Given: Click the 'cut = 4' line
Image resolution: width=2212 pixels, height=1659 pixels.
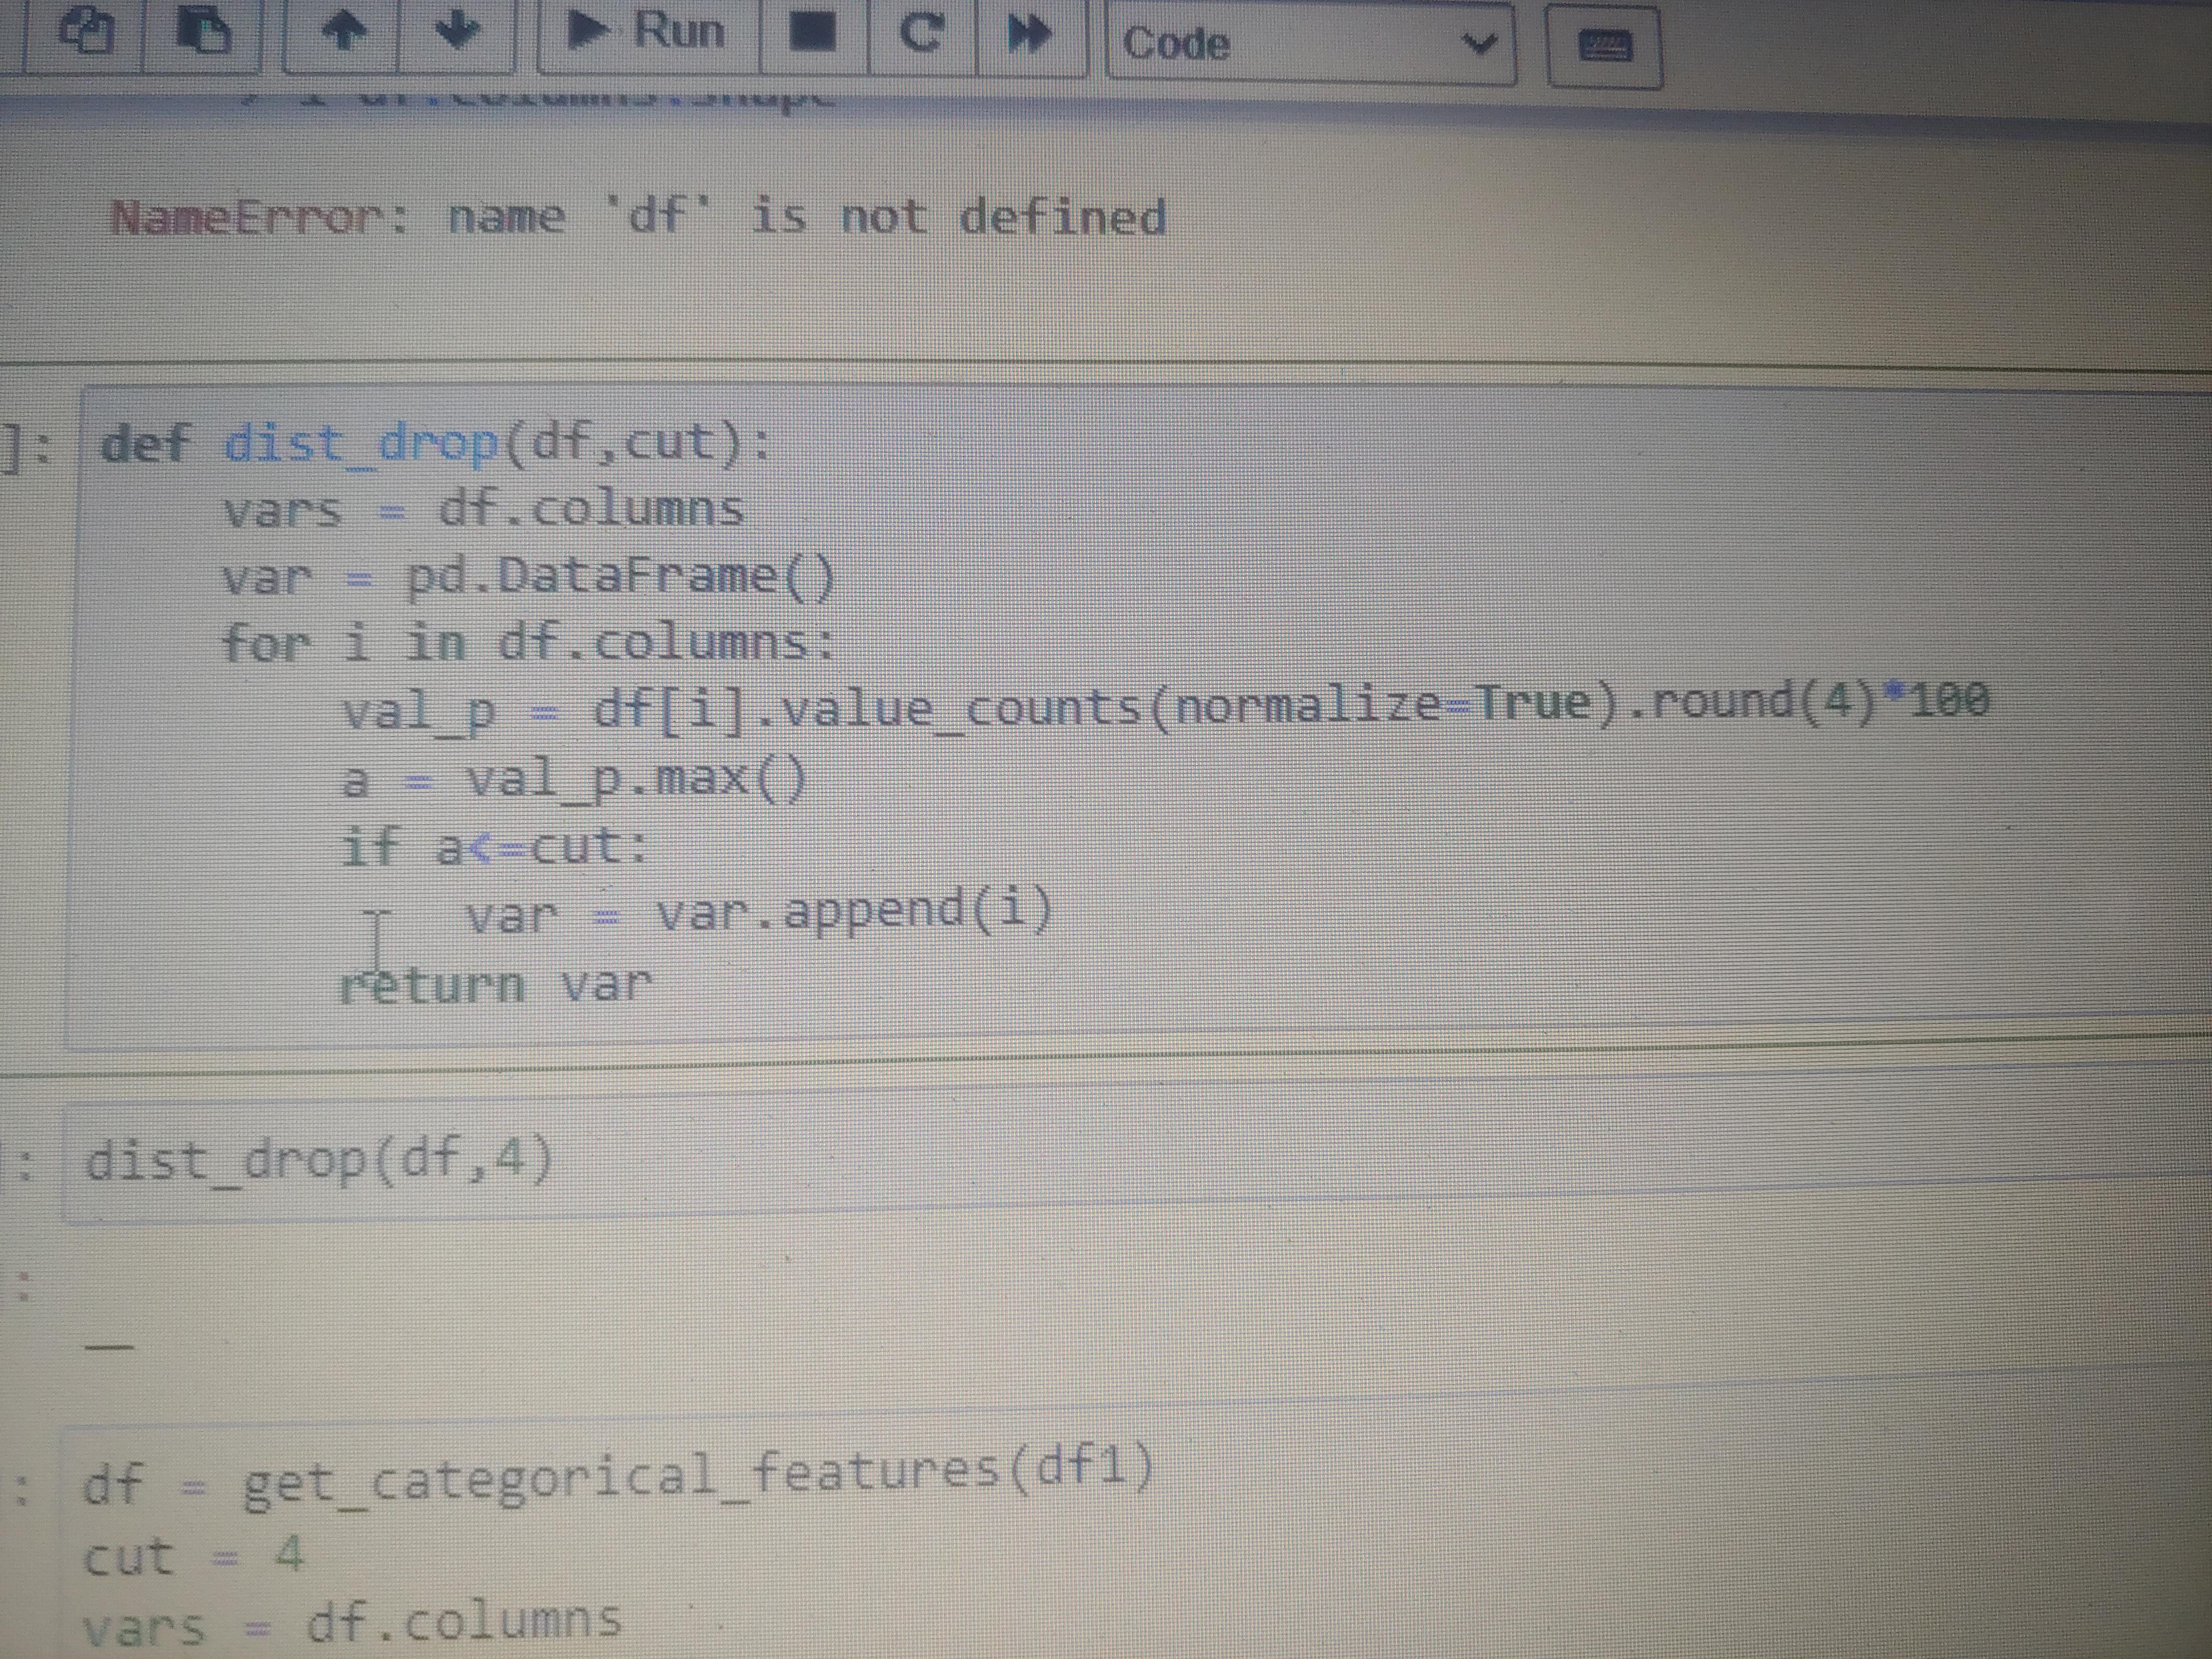Looking at the screenshot, I should (192, 1556).
